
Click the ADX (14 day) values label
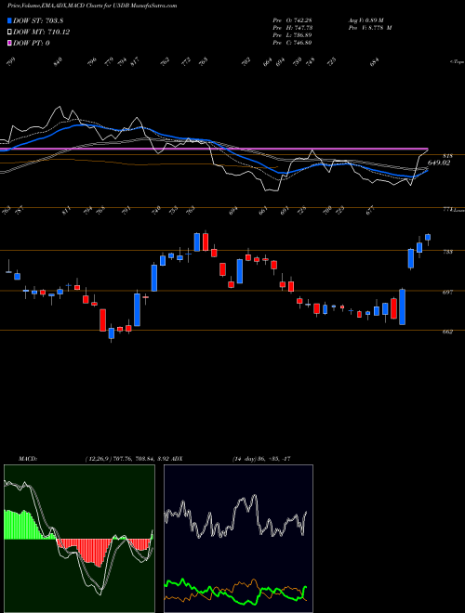261,459
